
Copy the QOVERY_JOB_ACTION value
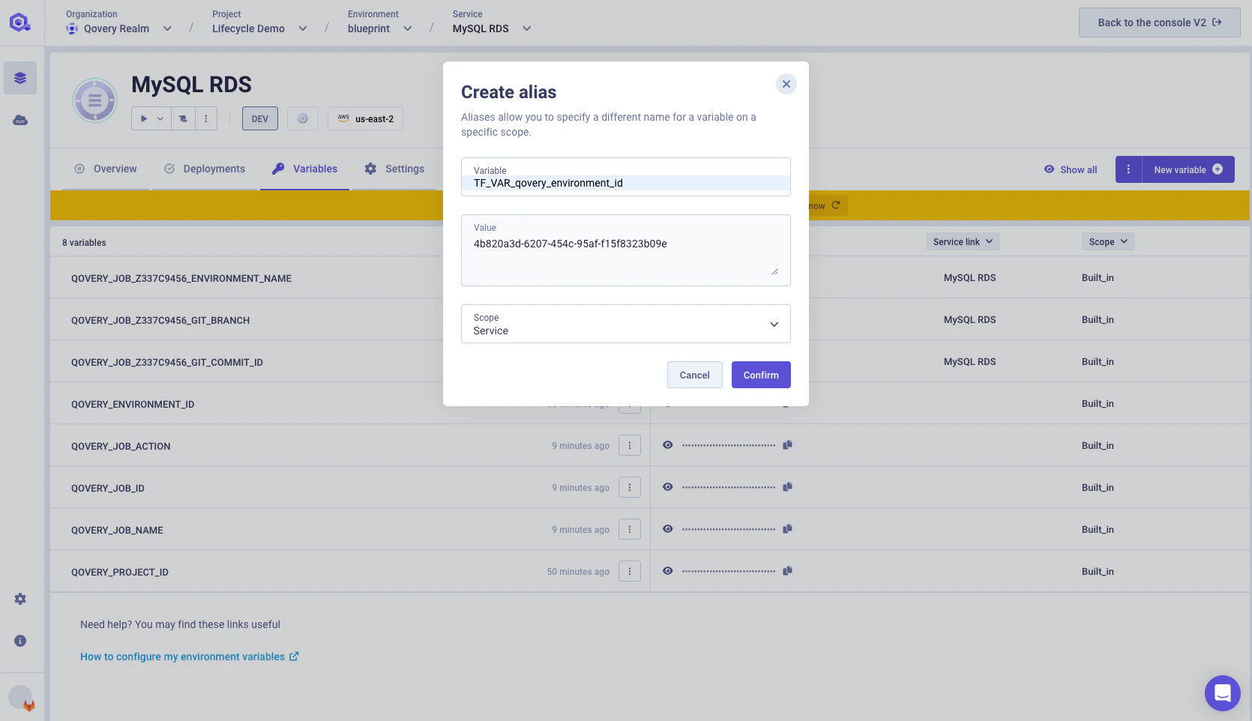(x=787, y=445)
